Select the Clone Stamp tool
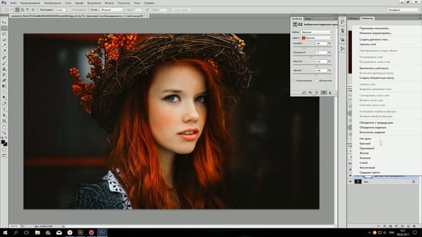Screen dimensions: 422x237 coord(4,68)
